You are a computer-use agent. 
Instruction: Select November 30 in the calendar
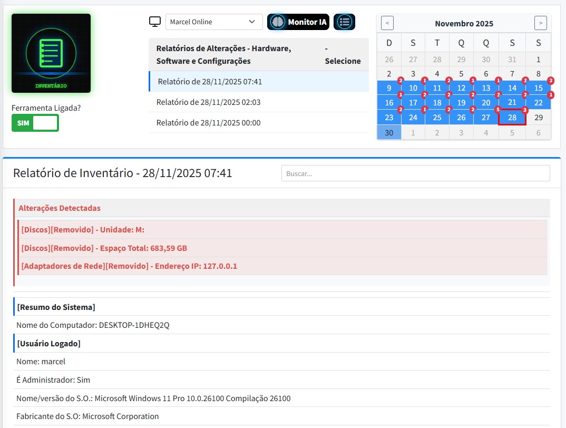(x=389, y=133)
